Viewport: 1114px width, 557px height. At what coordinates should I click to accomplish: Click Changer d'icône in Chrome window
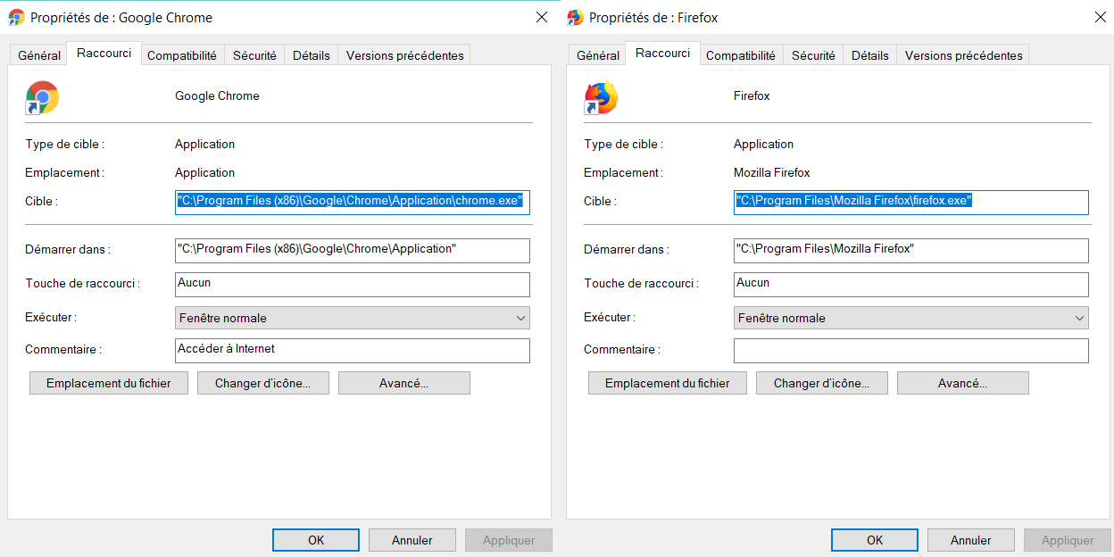pyautogui.click(x=263, y=383)
